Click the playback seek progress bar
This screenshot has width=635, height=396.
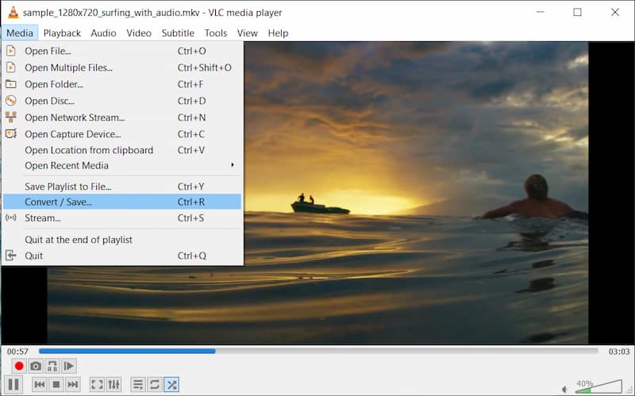(318, 351)
